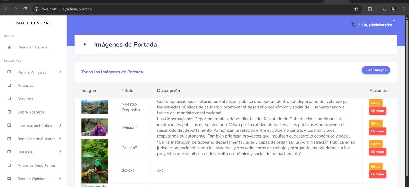
Task: Bookmark this page with the star icon
Action: pos(356,9)
